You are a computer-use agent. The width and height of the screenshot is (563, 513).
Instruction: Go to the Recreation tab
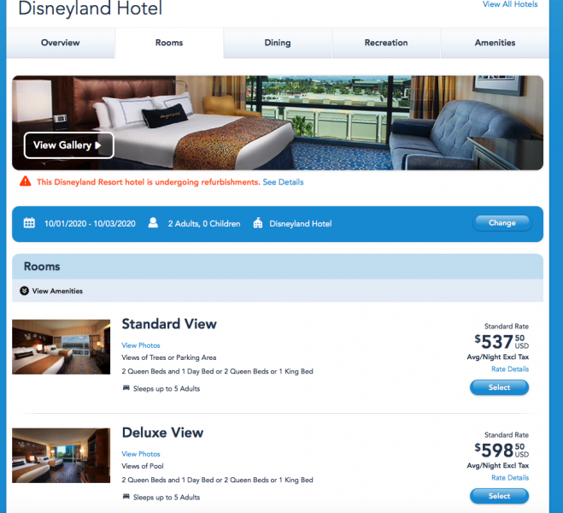click(386, 43)
